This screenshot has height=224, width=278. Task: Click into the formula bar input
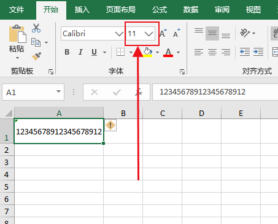215,92
